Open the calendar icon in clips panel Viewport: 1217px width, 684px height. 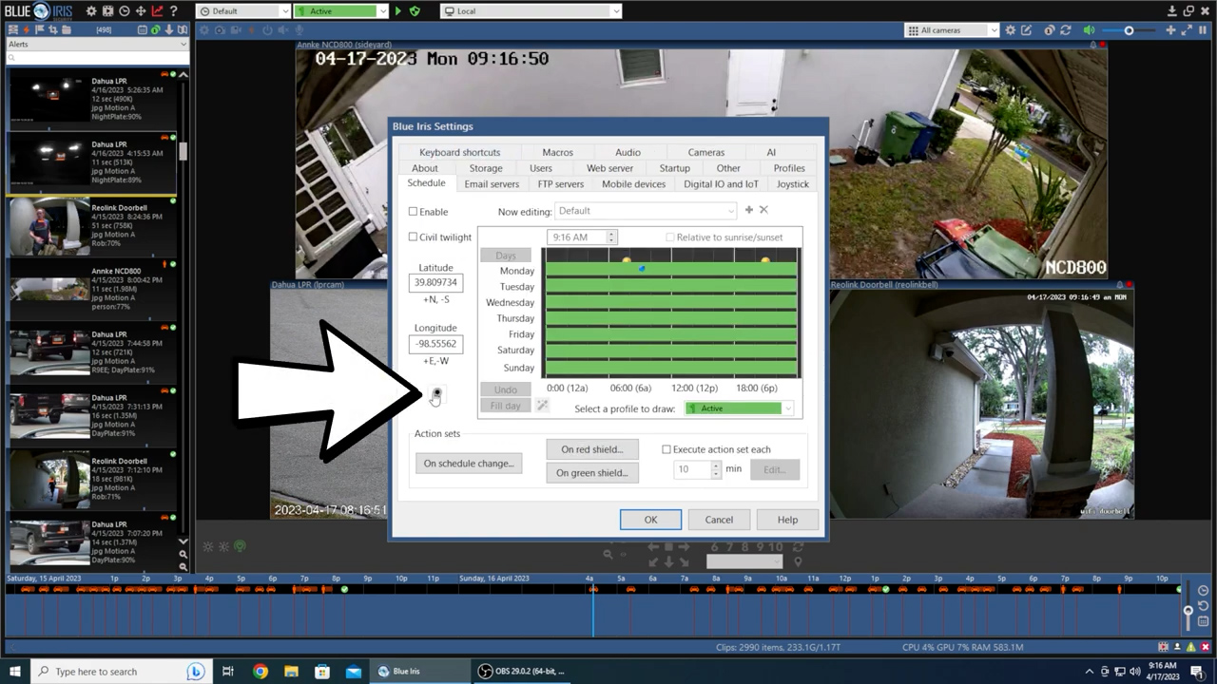coord(142,30)
